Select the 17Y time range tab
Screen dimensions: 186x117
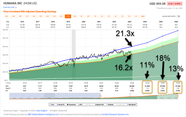(27, 16)
